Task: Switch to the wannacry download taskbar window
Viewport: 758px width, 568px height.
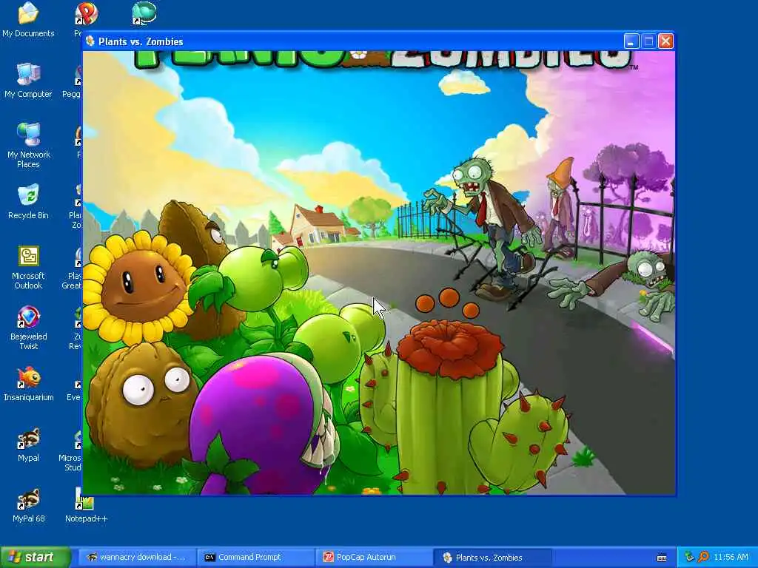Action: click(137, 557)
